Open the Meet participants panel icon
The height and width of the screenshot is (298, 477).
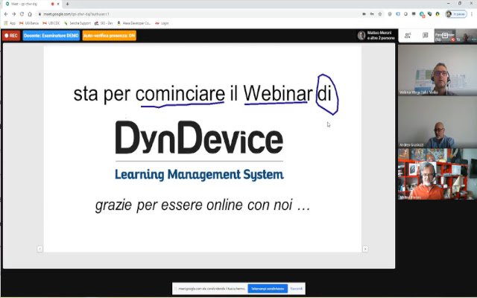408,36
